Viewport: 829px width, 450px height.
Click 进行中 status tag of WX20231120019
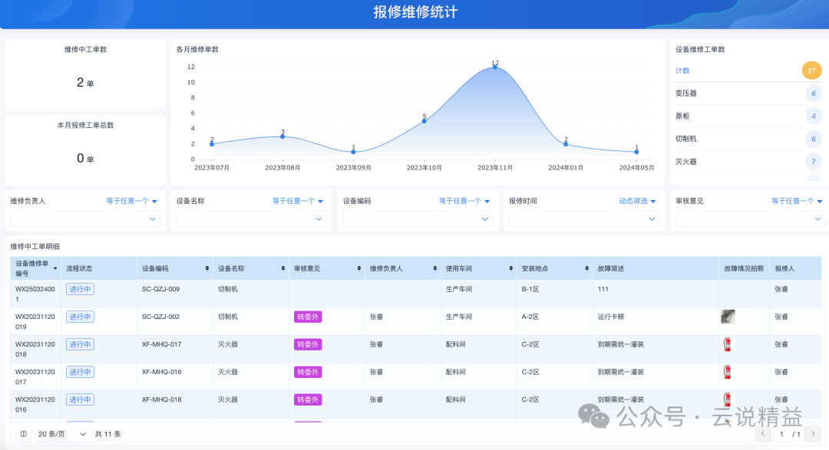point(80,317)
